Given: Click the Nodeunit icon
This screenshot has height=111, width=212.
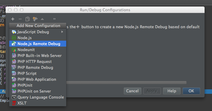Looking at the screenshot, I should coord(14,50).
